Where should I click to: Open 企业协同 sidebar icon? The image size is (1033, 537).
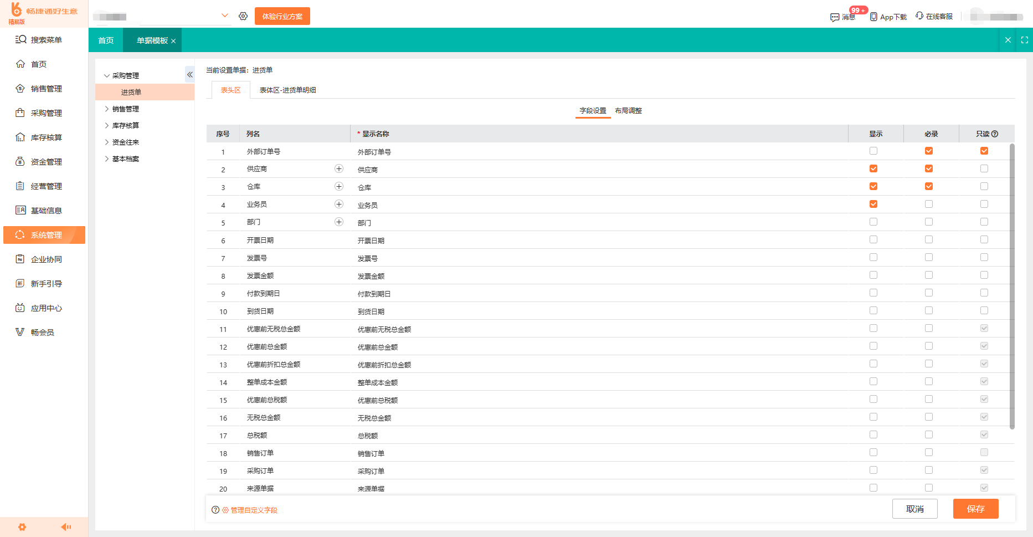(x=20, y=259)
